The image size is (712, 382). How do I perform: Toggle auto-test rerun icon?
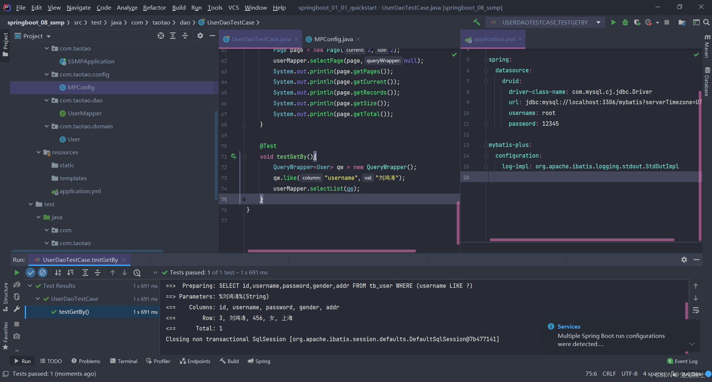click(x=17, y=297)
